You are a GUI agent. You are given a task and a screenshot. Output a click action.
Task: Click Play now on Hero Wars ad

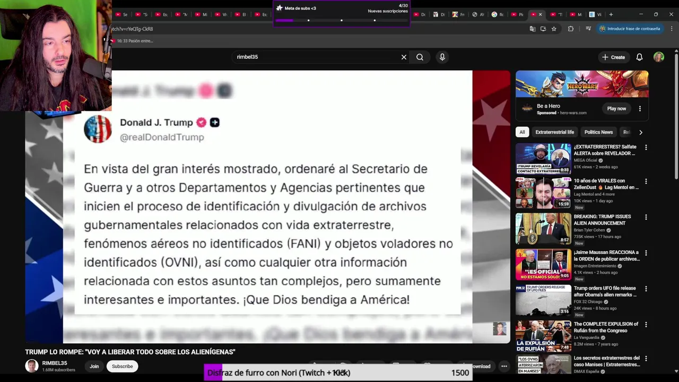(616, 108)
